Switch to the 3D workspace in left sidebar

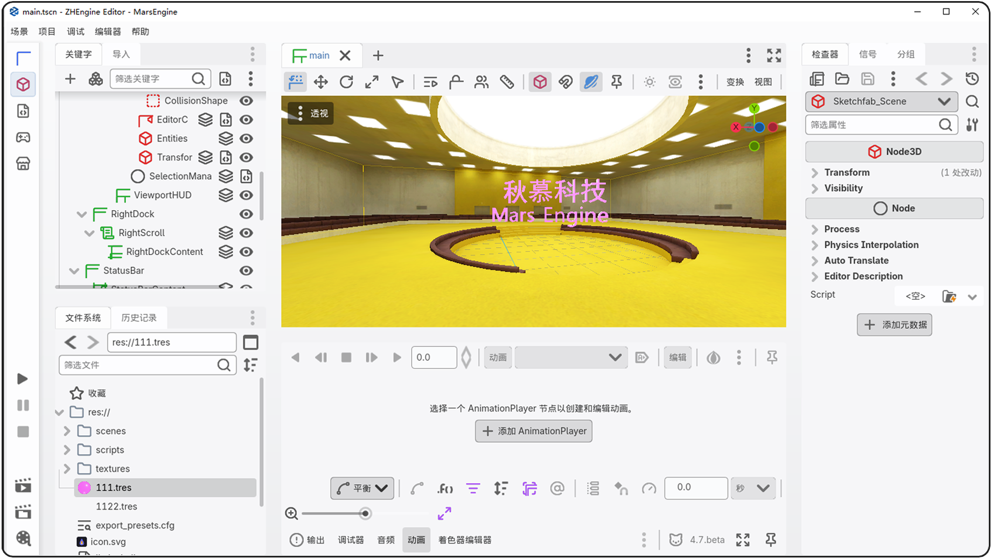click(x=23, y=85)
